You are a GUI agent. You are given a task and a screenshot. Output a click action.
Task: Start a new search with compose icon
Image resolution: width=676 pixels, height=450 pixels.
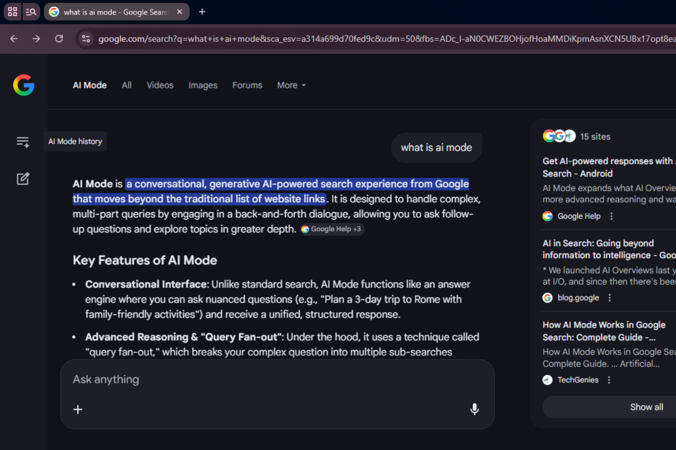click(x=23, y=179)
